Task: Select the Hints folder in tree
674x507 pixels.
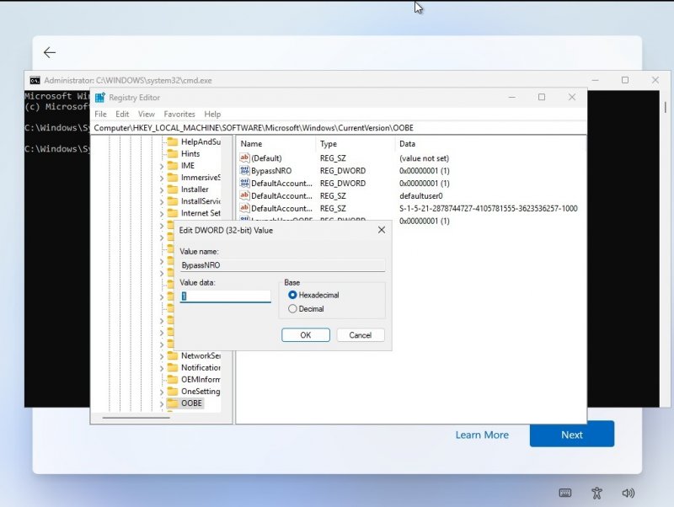Action: pos(190,154)
